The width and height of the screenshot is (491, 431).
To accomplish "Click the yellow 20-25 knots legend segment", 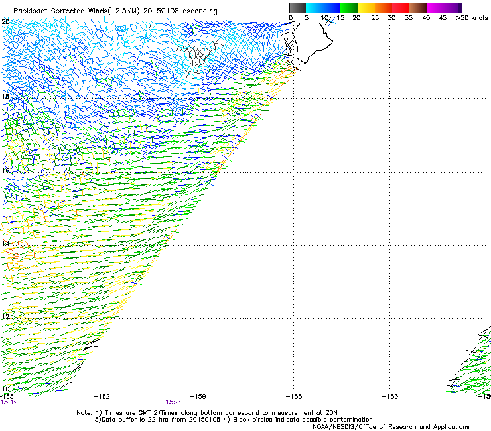I will 366,8.
